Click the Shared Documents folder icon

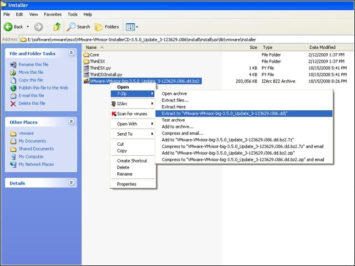click(x=13, y=149)
